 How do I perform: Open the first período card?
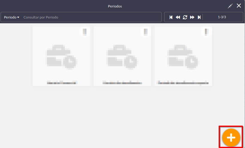[61, 56]
